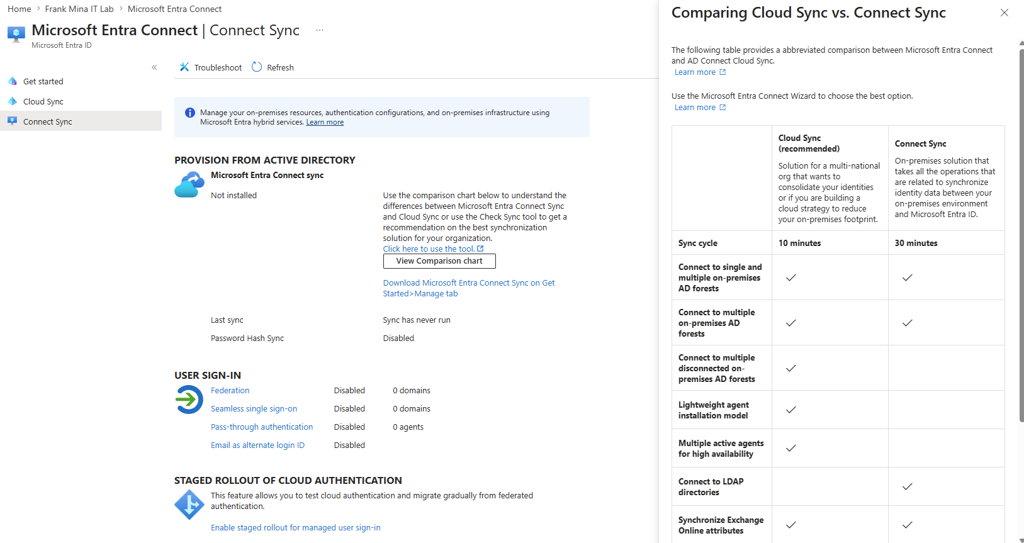The height and width of the screenshot is (543, 1024).
Task: Click the Check Sync tool external link
Action: (433, 249)
